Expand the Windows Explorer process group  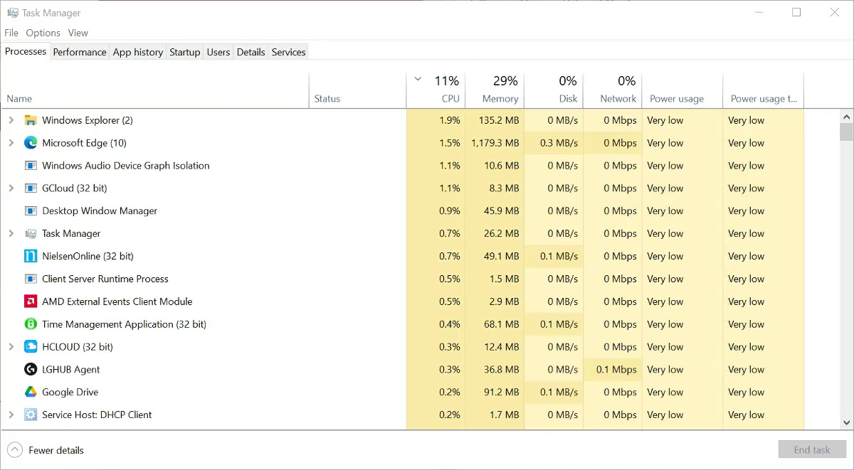11,119
